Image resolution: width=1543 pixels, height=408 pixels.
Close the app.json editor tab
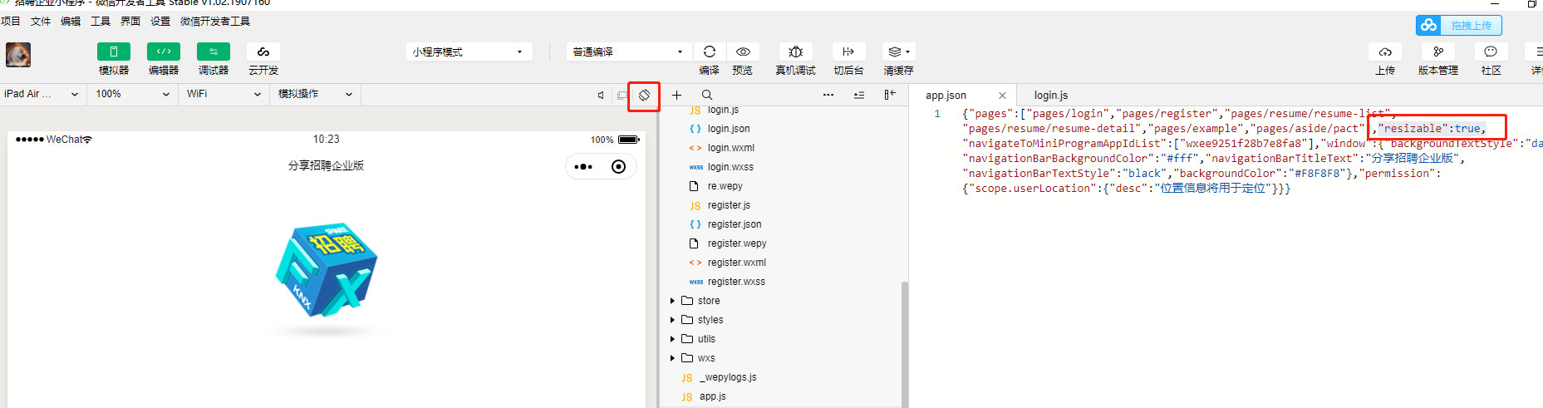coord(1002,96)
